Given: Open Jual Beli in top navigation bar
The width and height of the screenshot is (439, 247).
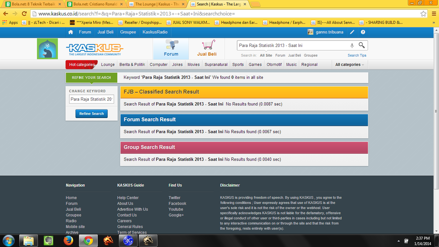Looking at the screenshot, I should (x=106, y=32).
